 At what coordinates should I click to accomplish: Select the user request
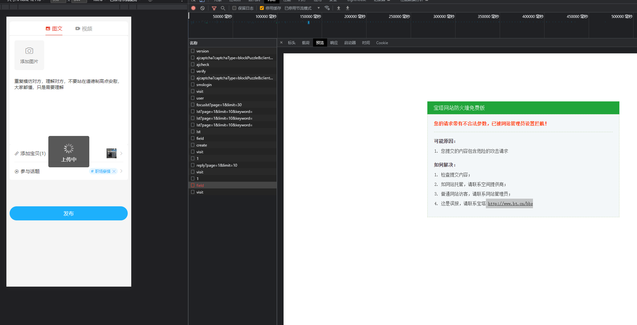[x=232, y=98]
